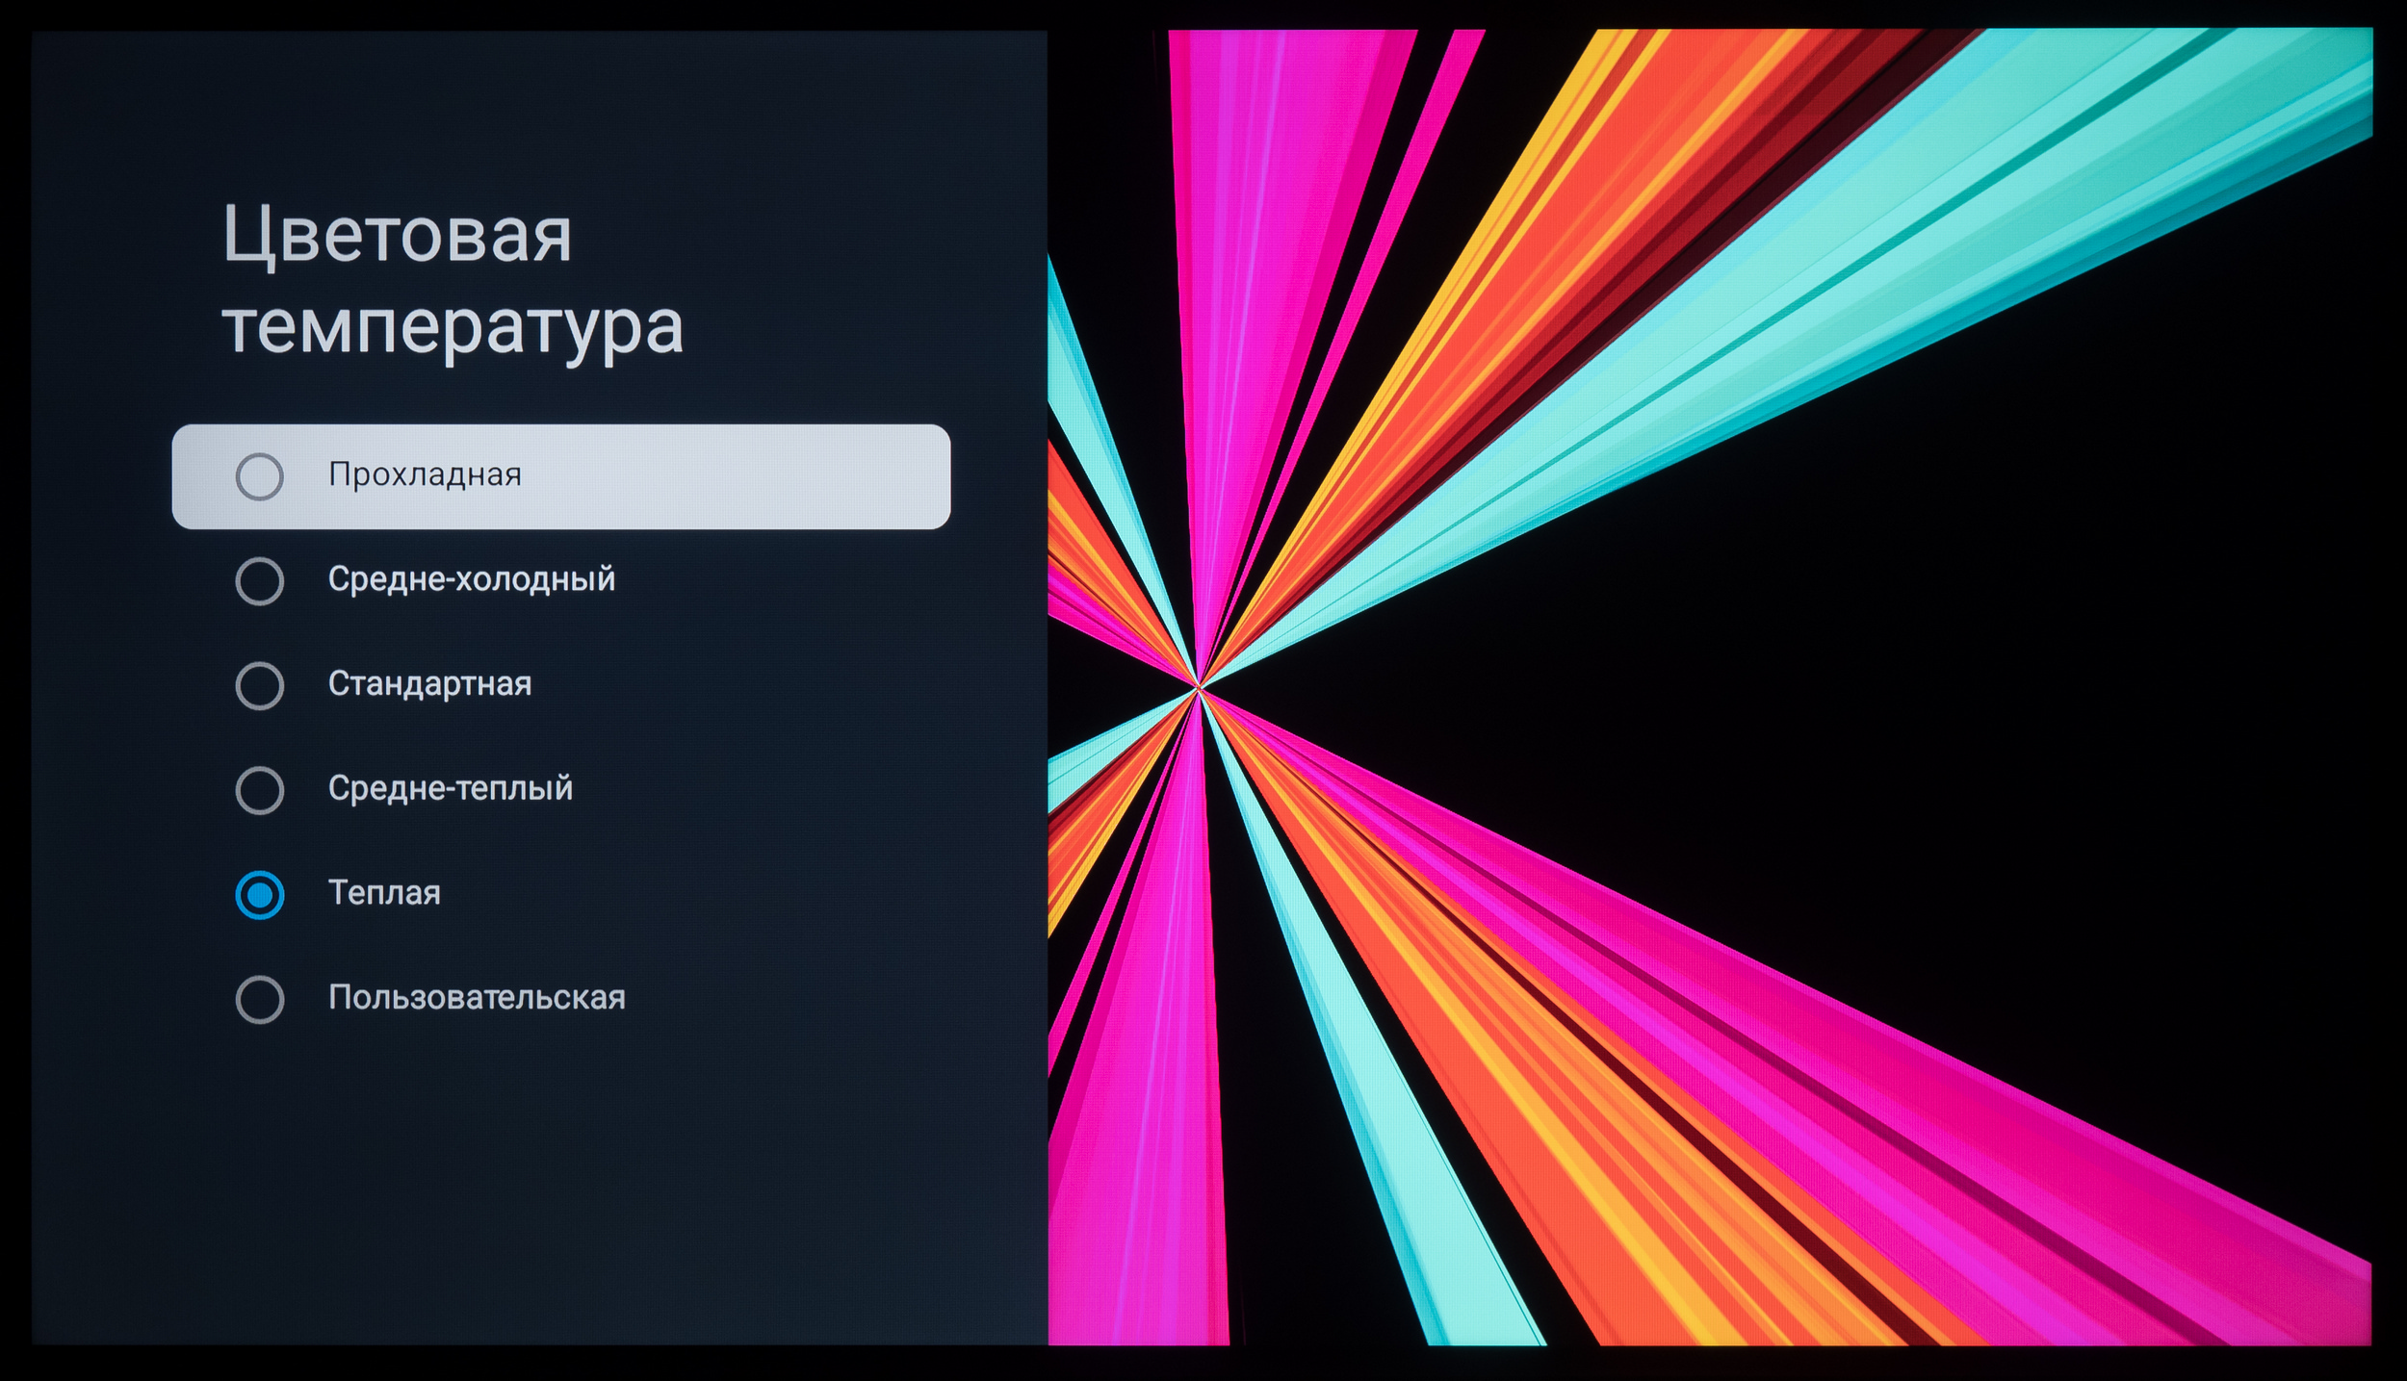Click the Теплая option text
Image resolution: width=2407 pixels, height=1381 pixels.
(384, 893)
